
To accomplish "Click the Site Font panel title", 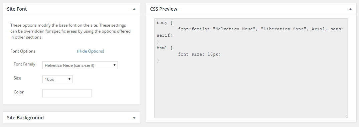I will pyautogui.click(x=17, y=9).
